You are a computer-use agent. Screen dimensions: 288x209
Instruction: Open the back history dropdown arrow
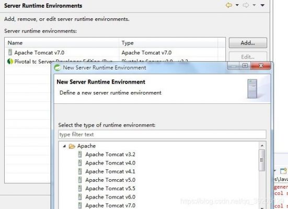[237, 5]
